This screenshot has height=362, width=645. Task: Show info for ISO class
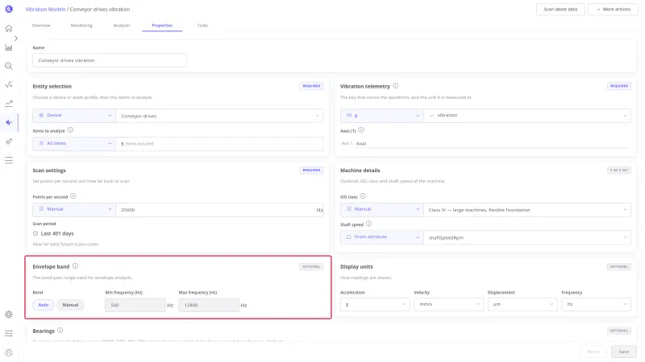(362, 196)
